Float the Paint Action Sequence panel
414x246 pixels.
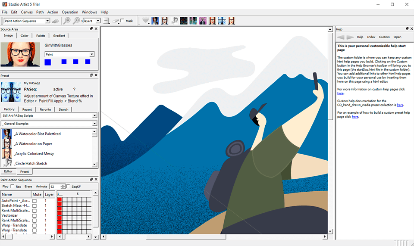pos(91,179)
